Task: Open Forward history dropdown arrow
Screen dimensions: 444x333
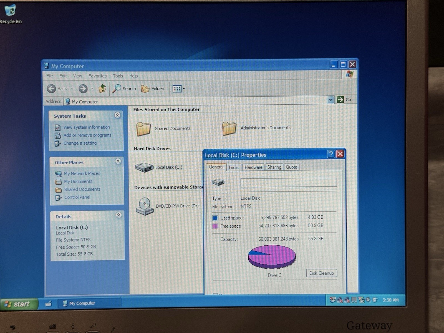Action: tap(92, 89)
